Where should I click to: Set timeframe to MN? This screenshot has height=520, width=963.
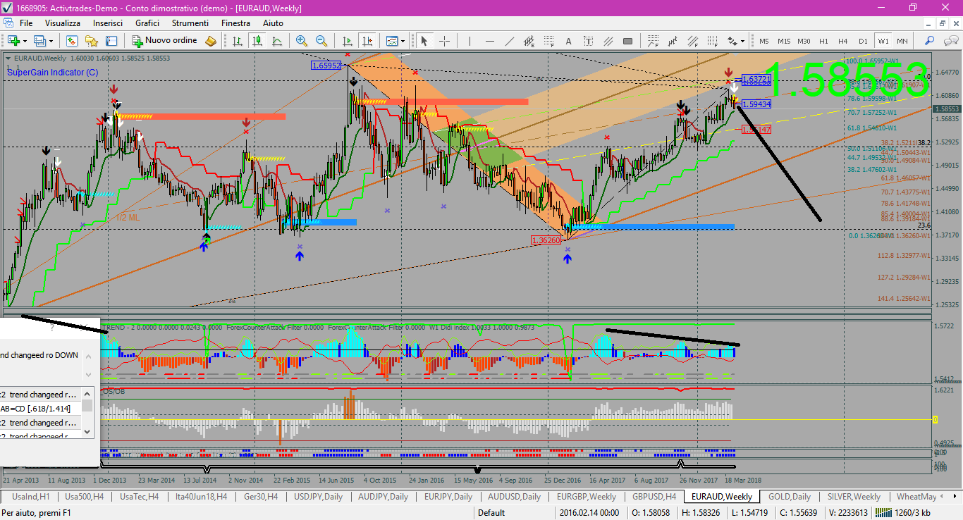(x=902, y=41)
